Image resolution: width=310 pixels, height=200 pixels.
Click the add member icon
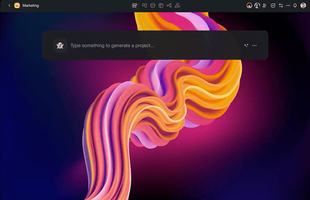pos(264,5)
